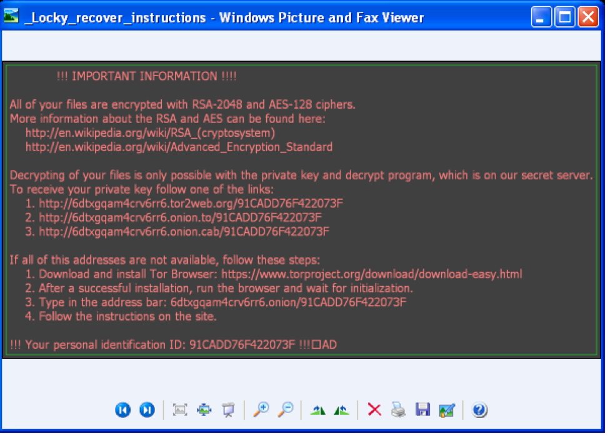Click the displayed ransom note image
The image size is (608, 436).
pyautogui.click(x=300, y=209)
